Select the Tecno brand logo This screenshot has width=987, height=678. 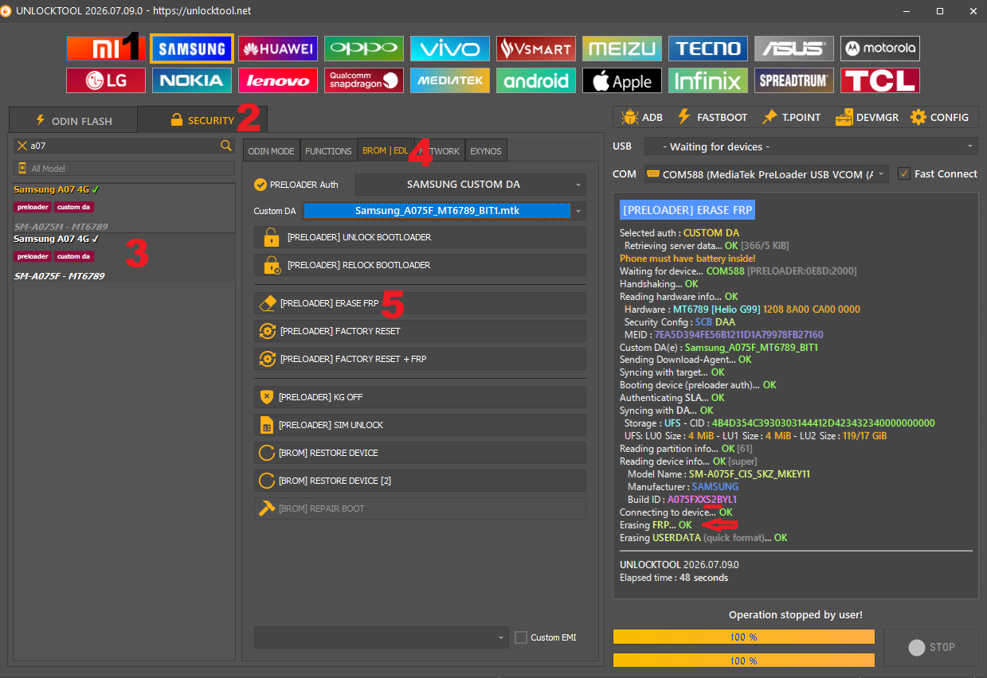pos(708,49)
